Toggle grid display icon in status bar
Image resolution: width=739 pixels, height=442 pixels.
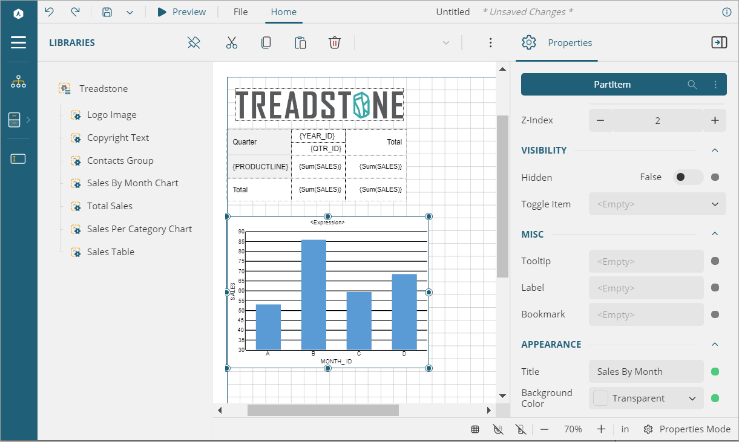click(x=476, y=429)
